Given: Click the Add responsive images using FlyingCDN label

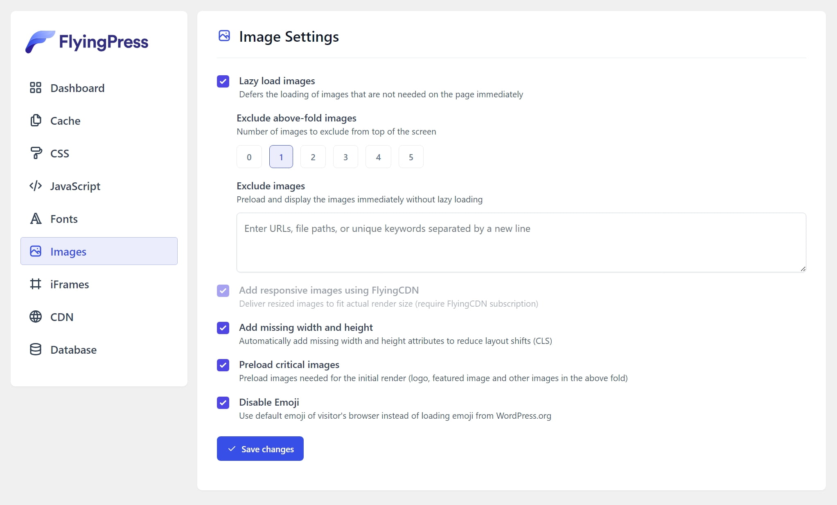Looking at the screenshot, I should [x=329, y=290].
